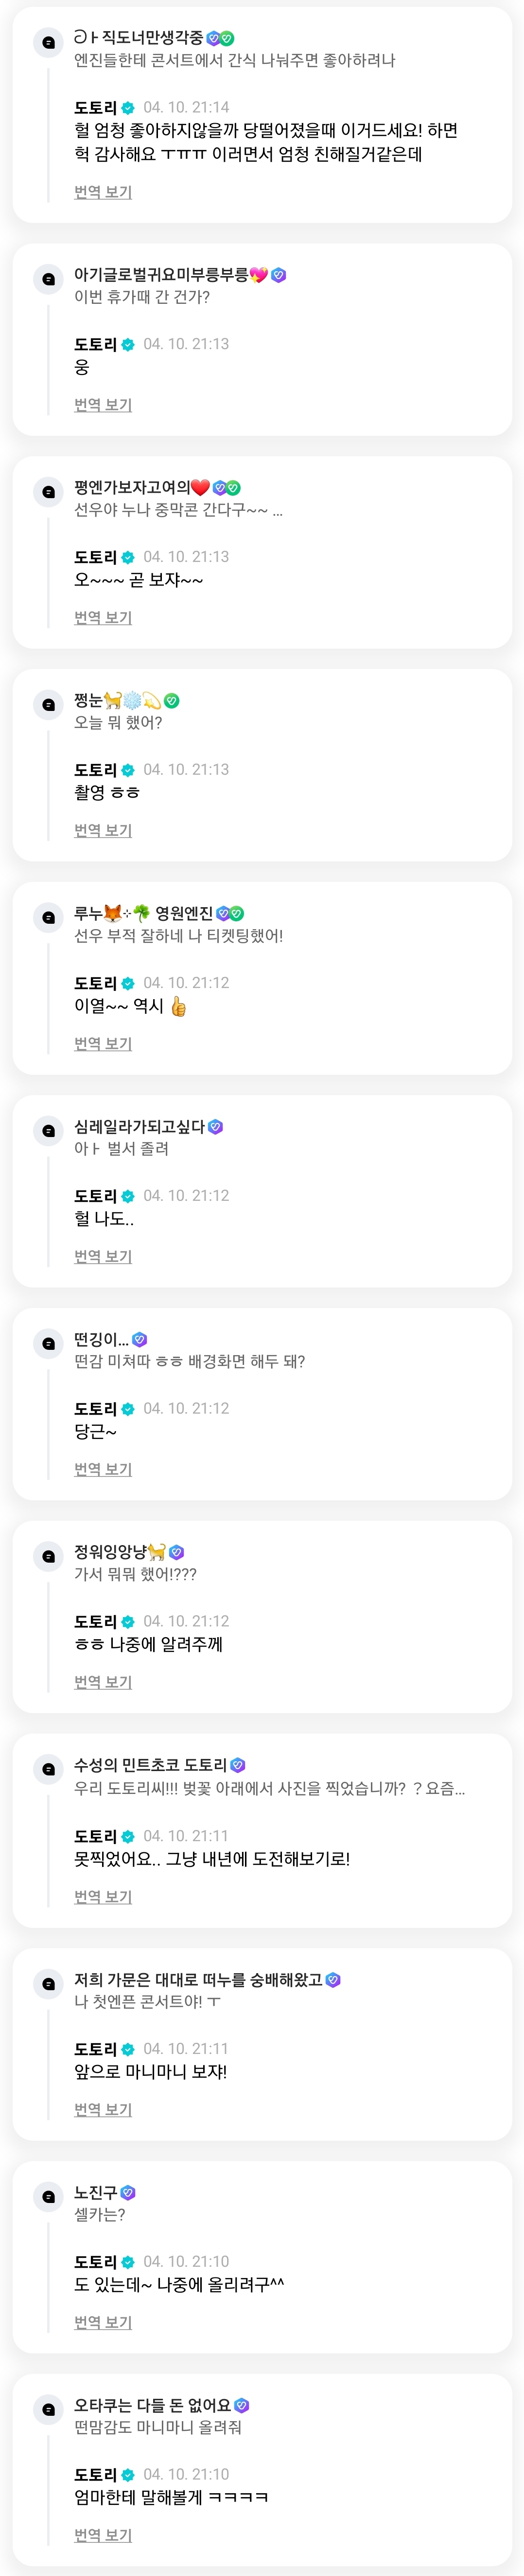Click 번역 보기 under 엄마한테 말해볼게 reply
524x2576 pixels.
point(103,2535)
